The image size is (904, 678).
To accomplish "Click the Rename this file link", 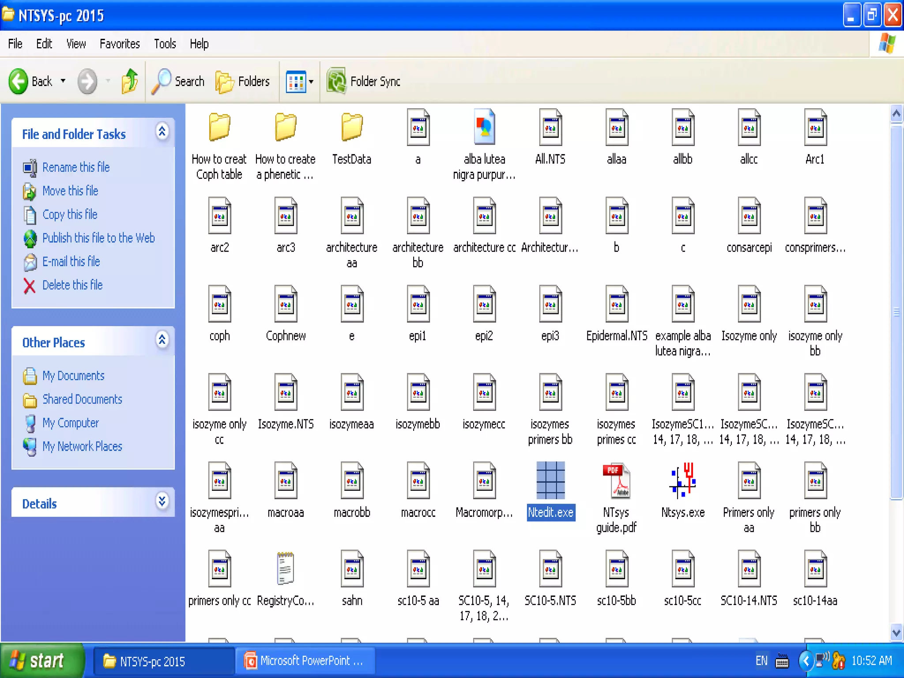I will point(75,167).
